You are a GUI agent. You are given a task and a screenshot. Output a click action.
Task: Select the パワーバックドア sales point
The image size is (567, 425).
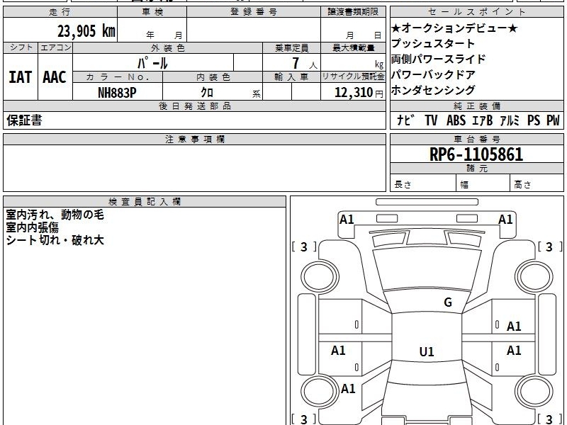(433, 74)
